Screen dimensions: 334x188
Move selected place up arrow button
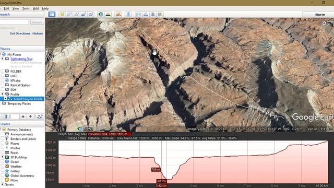[23, 116]
